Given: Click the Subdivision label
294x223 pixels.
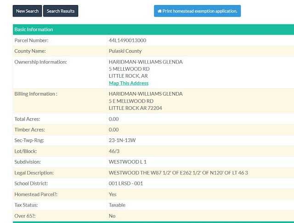Looking at the screenshot, I should pyautogui.click(x=28, y=162).
